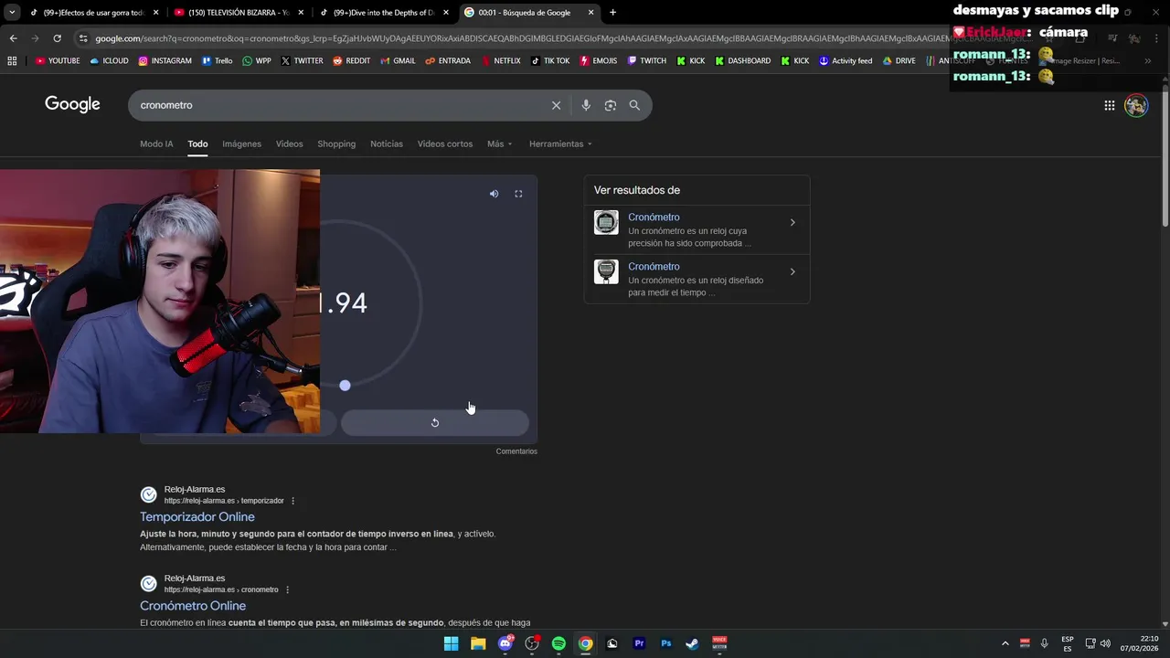Open the Google apps grid
The width and height of the screenshot is (1170, 658).
(1109, 105)
